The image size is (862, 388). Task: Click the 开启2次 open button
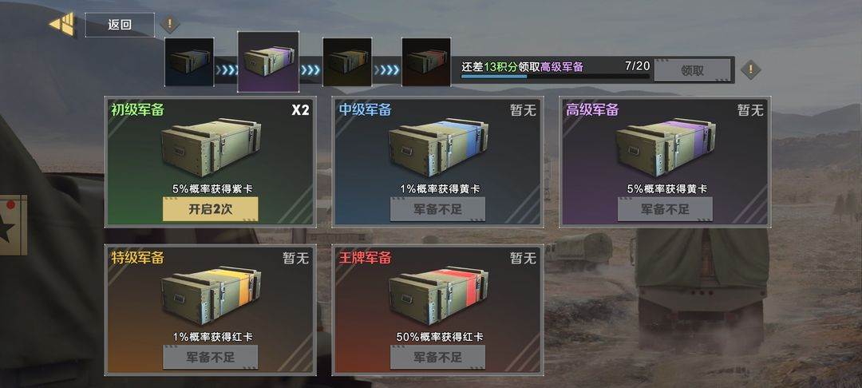coord(210,209)
